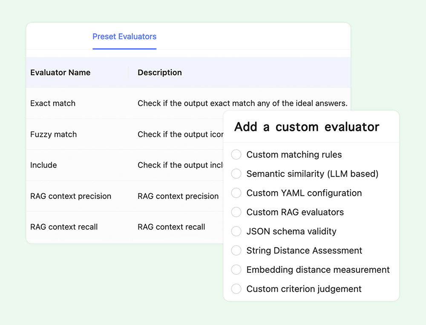
Task: Open the Exact match evaluator row
Action: [x=52, y=103]
